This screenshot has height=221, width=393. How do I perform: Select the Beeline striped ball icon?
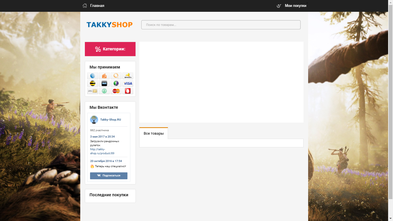93,83
